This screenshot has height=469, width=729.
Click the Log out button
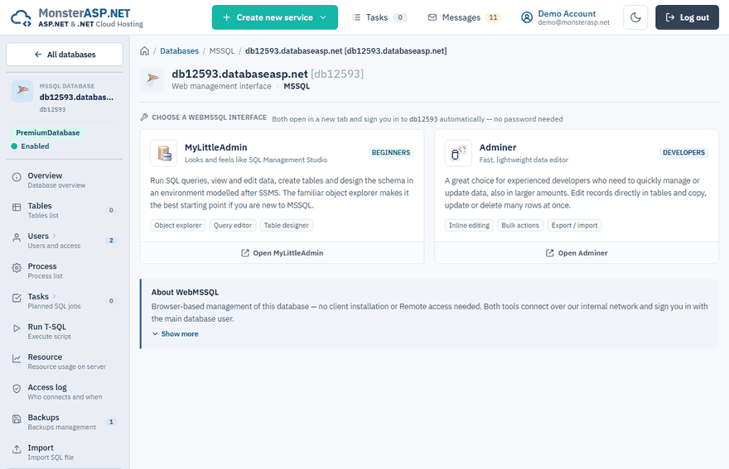click(x=687, y=17)
